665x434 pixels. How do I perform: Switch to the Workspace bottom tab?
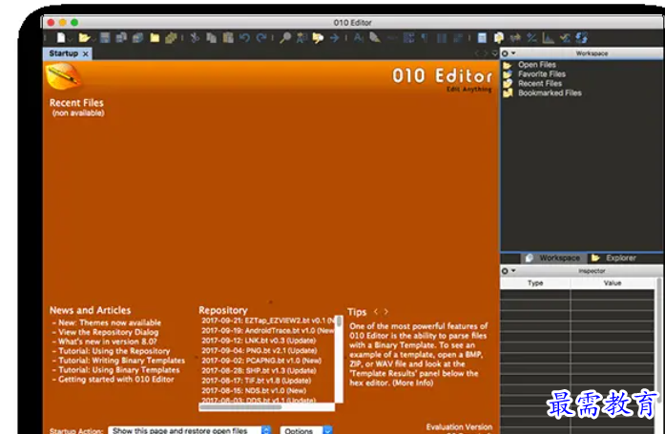click(553, 258)
